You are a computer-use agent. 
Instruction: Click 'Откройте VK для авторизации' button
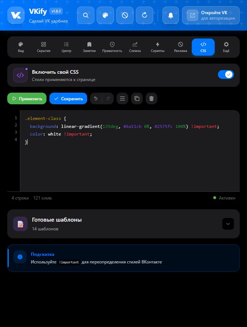pos(211,15)
